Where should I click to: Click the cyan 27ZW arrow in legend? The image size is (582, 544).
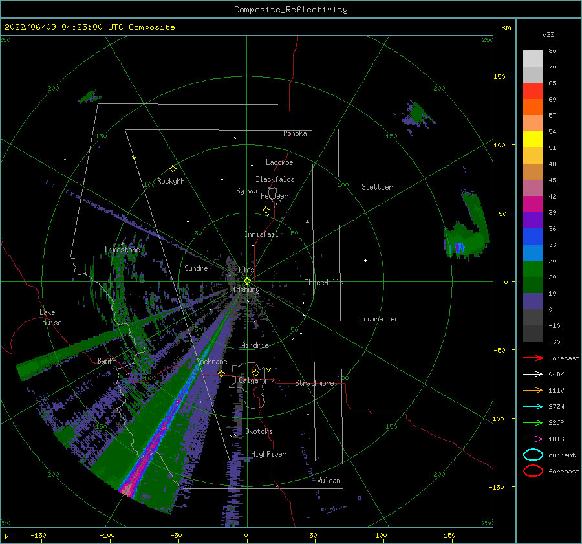pyautogui.click(x=533, y=407)
